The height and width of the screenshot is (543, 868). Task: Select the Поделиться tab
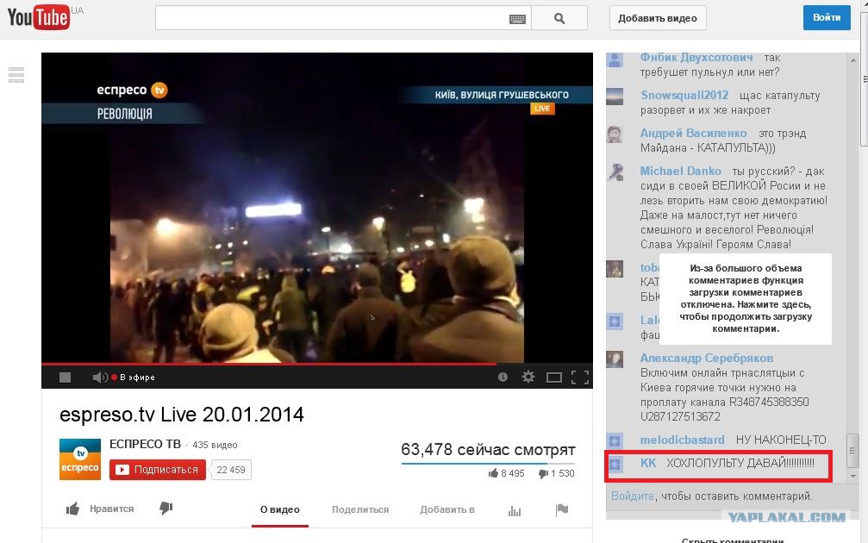pos(360,509)
